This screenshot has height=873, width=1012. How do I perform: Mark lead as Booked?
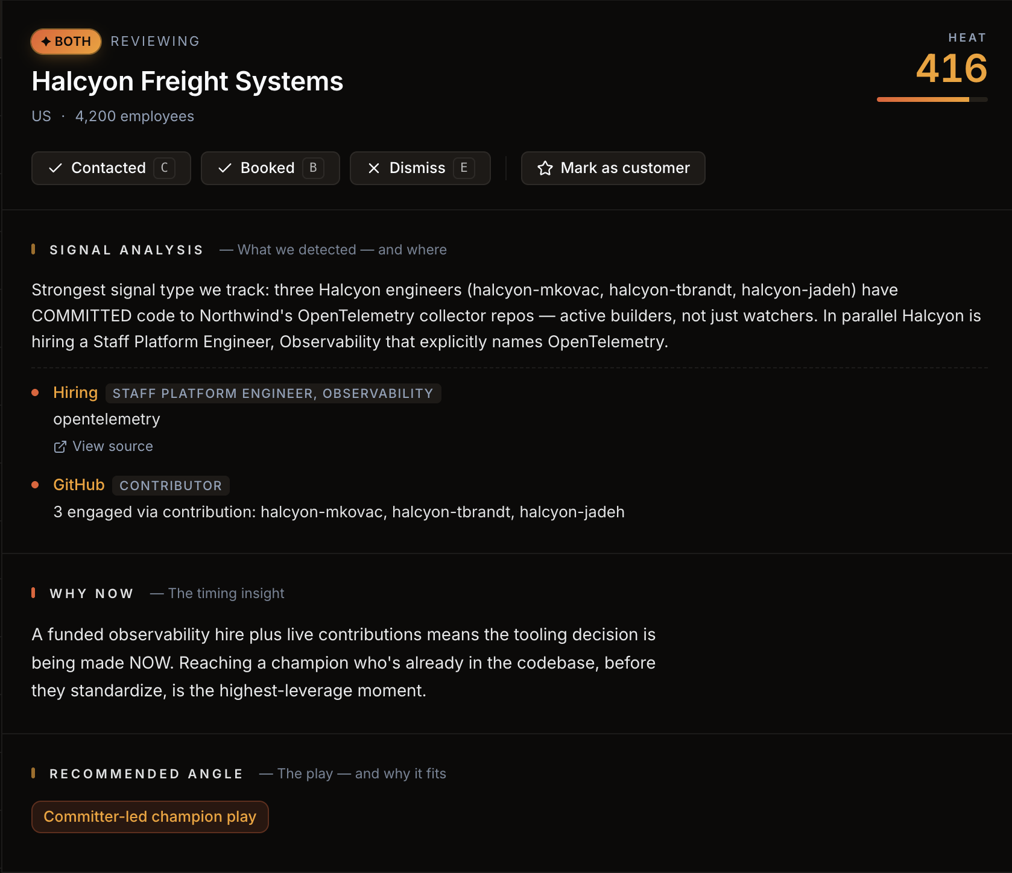coord(270,168)
